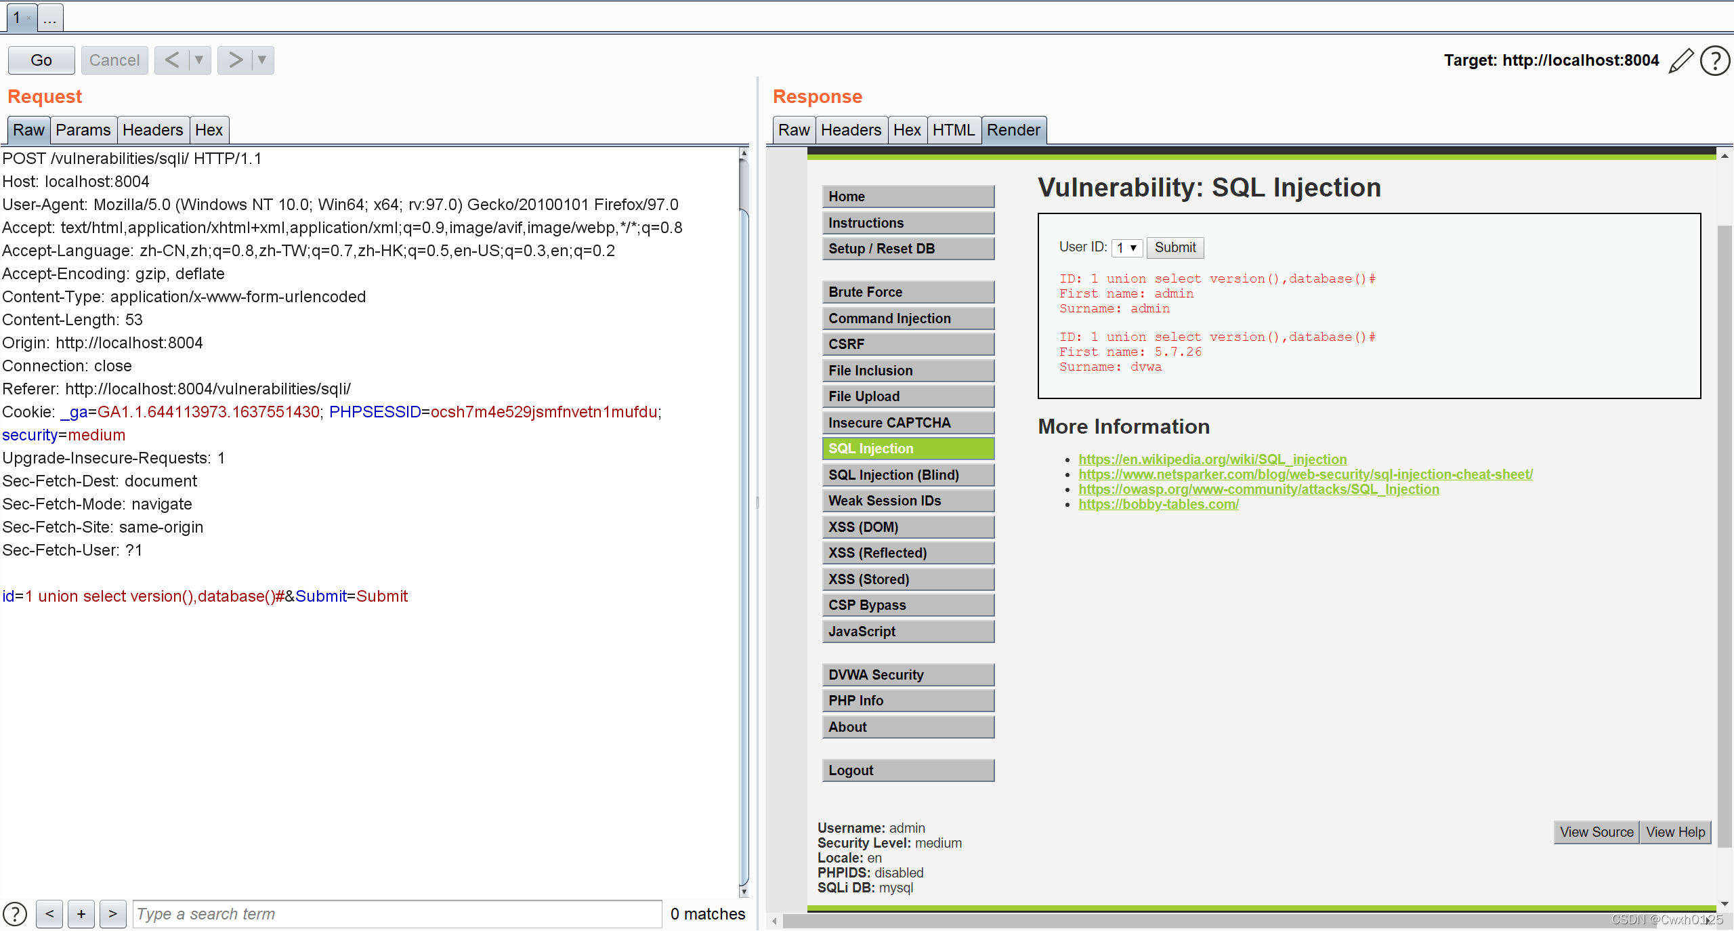The width and height of the screenshot is (1734, 931).
Task: Click the search help icon at bottom left
Action: (x=15, y=914)
